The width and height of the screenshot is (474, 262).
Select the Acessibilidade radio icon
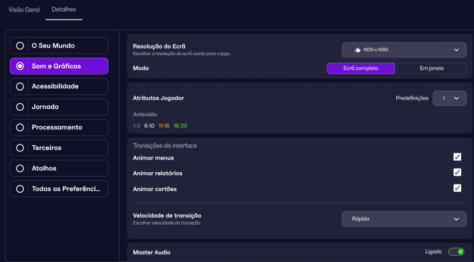click(x=20, y=86)
